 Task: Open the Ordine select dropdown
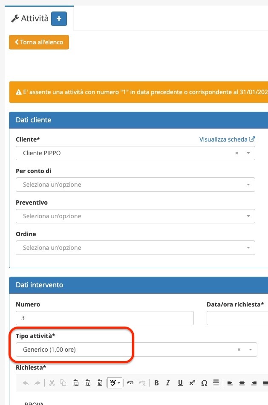click(135, 247)
